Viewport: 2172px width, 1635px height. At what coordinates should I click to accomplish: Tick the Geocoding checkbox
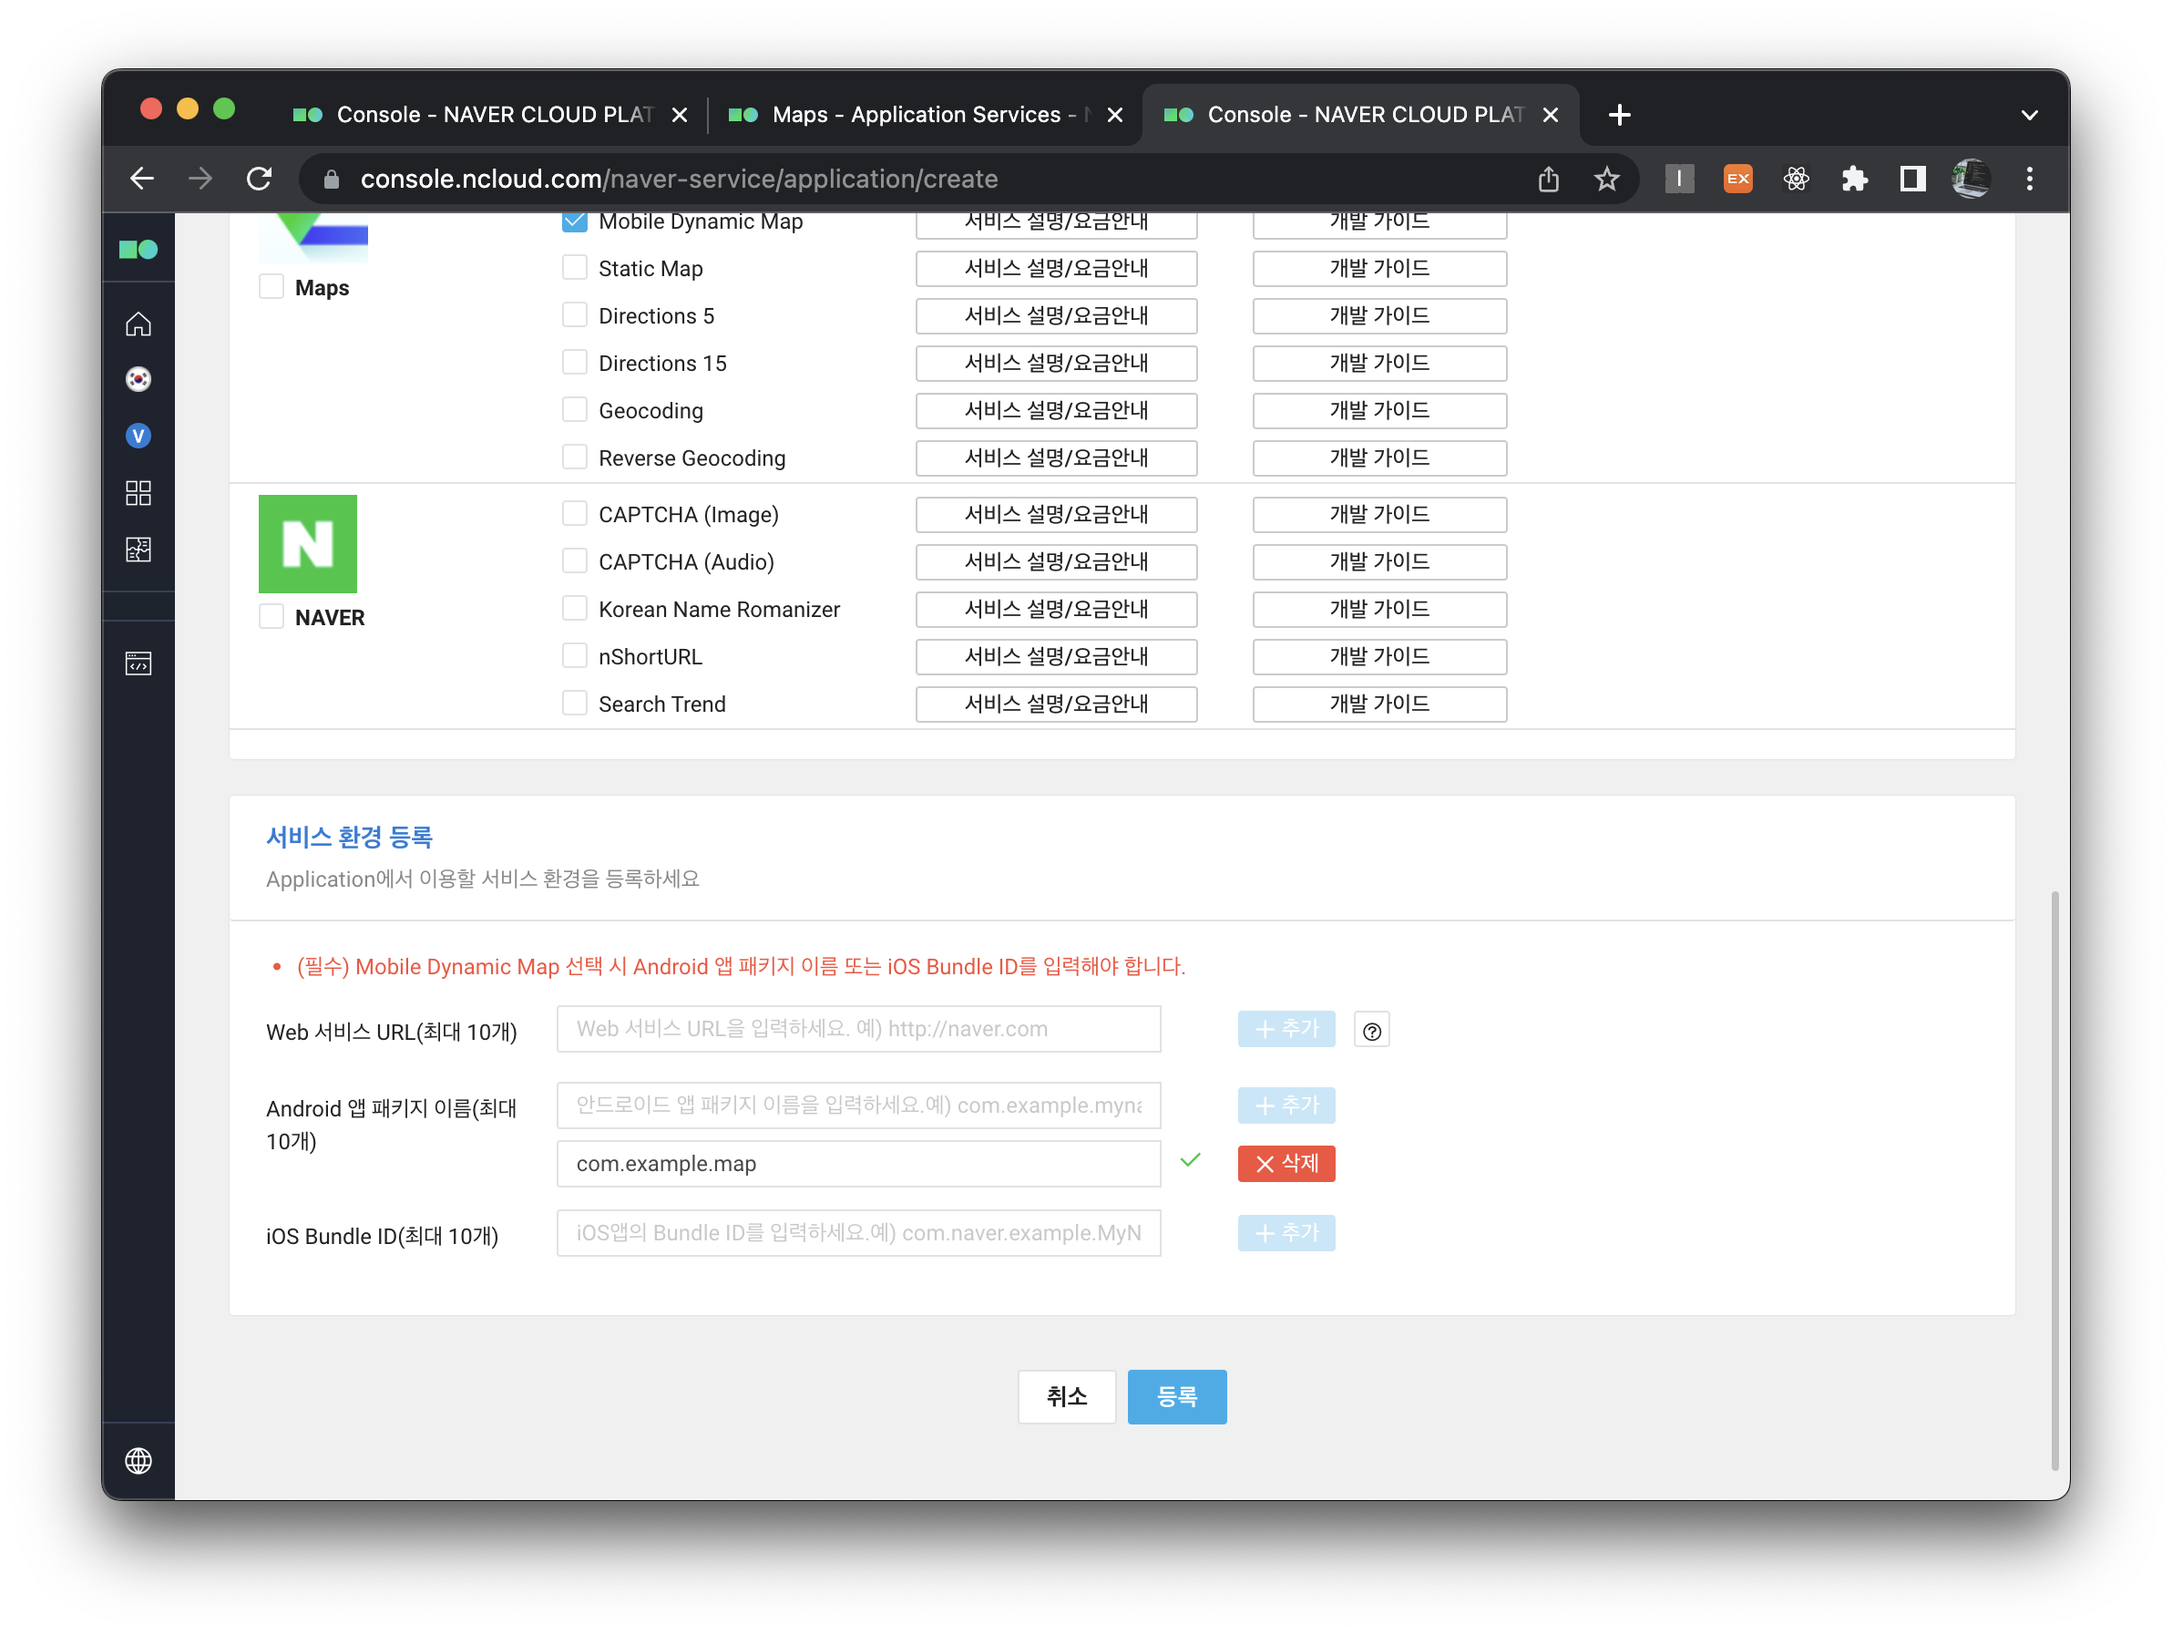[574, 409]
